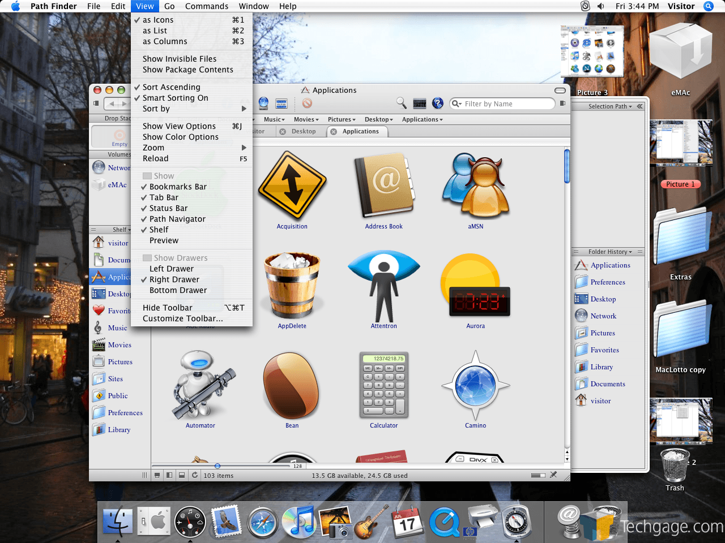Open Safari compass in the Dock
Image resolution: width=725 pixels, height=543 pixels.
tap(263, 522)
